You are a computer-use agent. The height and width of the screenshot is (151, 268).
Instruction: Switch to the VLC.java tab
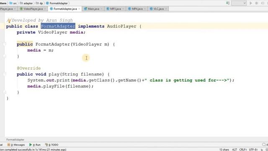point(158,9)
